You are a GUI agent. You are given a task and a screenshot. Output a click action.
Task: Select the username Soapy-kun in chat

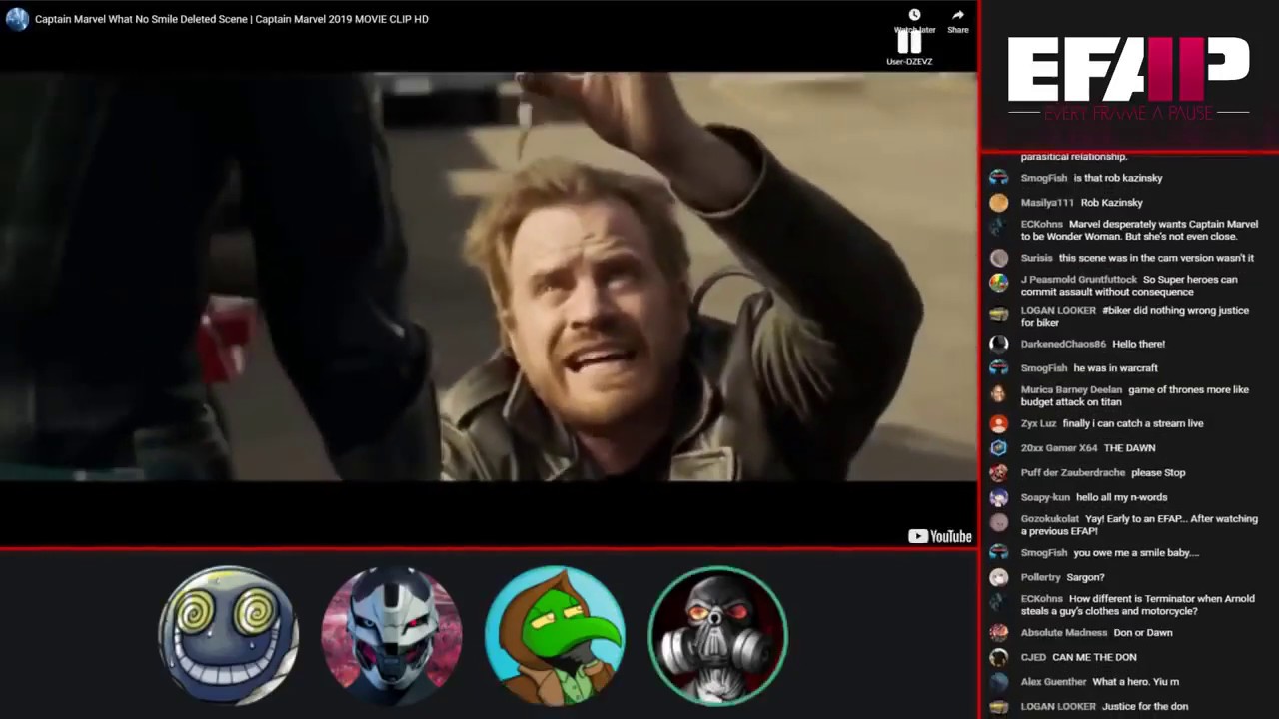point(1045,497)
